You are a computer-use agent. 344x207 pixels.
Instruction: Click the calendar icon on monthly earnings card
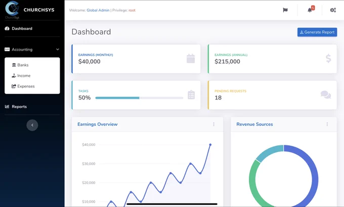point(191,59)
